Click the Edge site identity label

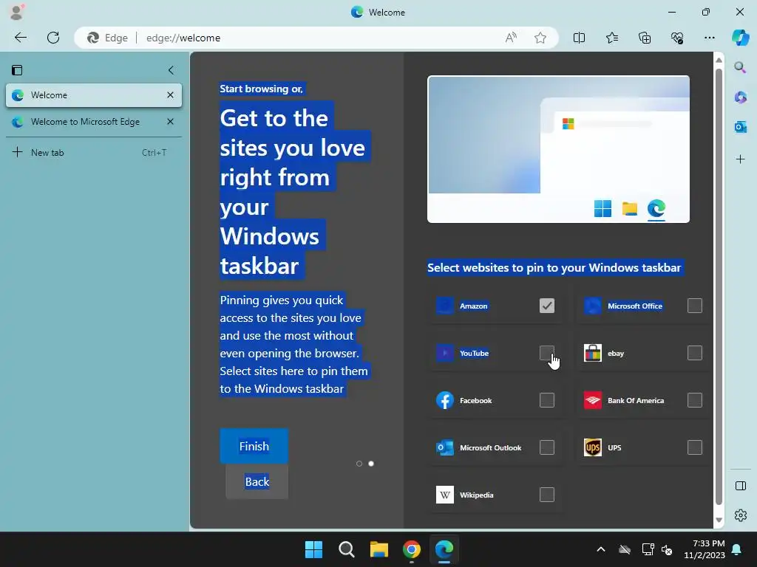(x=107, y=38)
